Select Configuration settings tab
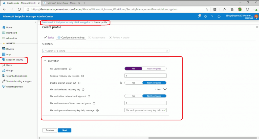Screen dimensions: 259x139 [x=71, y=38]
